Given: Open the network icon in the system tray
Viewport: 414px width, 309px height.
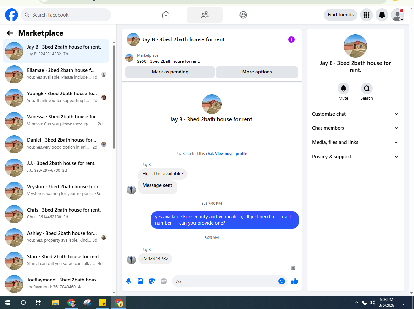Looking at the screenshot, I should (x=365, y=303).
